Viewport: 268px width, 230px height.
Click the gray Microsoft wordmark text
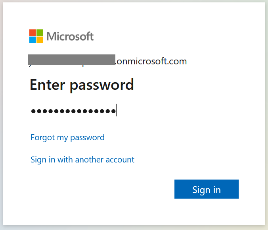(x=70, y=36)
